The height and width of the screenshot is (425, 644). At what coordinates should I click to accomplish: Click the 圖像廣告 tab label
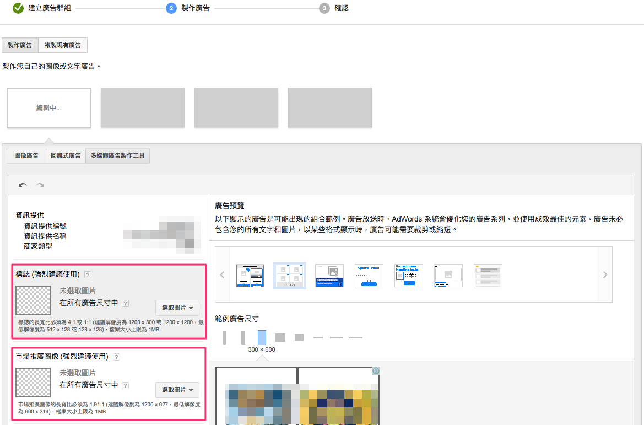[x=26, y=155]
